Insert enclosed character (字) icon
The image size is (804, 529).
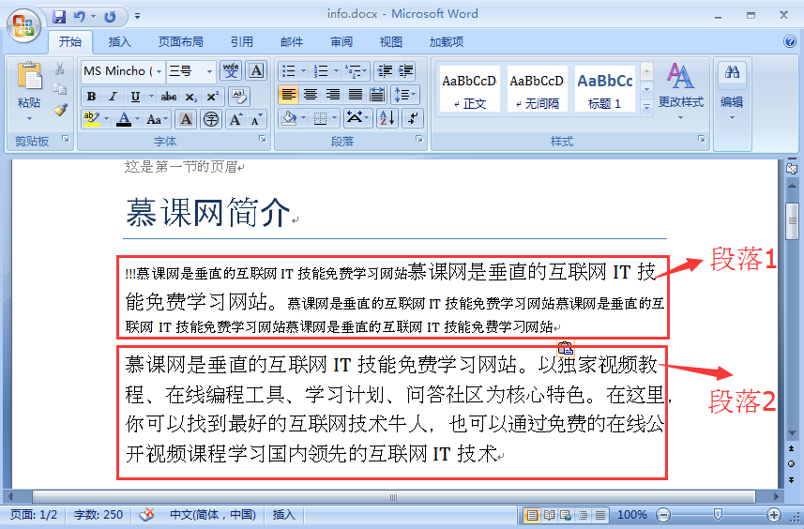click(x=210, y=119)
